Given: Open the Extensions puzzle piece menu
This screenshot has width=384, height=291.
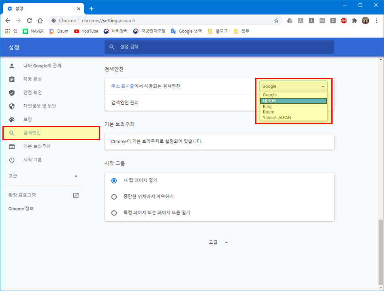Looking at the screenshot, I should pyautogui.click(x=354, y=21).
